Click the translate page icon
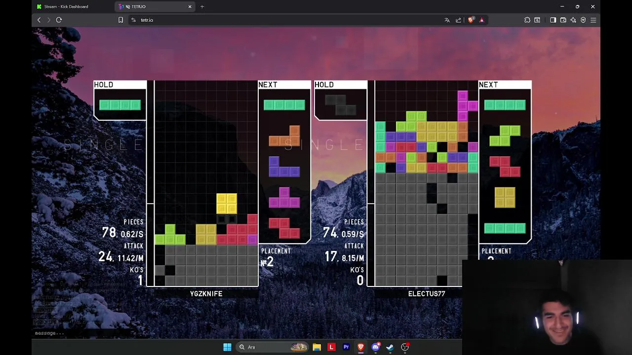 click(x=447, y=20)
